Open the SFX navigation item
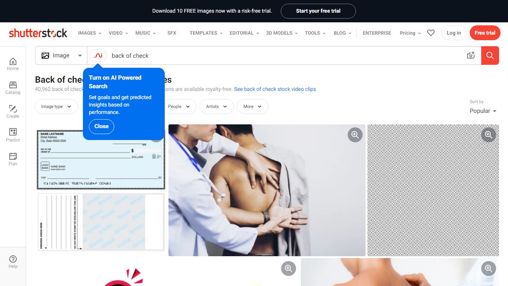This screenshot has height=286, width=508. 172,33
